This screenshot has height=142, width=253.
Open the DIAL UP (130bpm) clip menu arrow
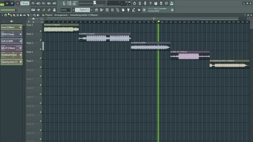(171, 52)
